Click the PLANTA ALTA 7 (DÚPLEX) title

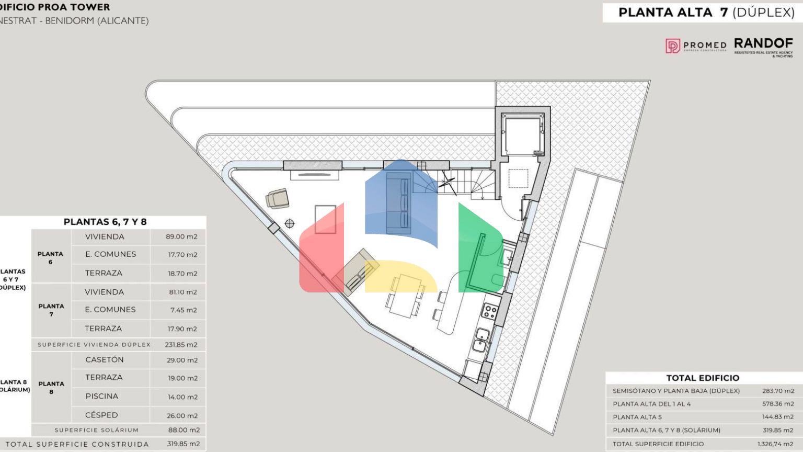pyautogui.click(x=706, y=13)
